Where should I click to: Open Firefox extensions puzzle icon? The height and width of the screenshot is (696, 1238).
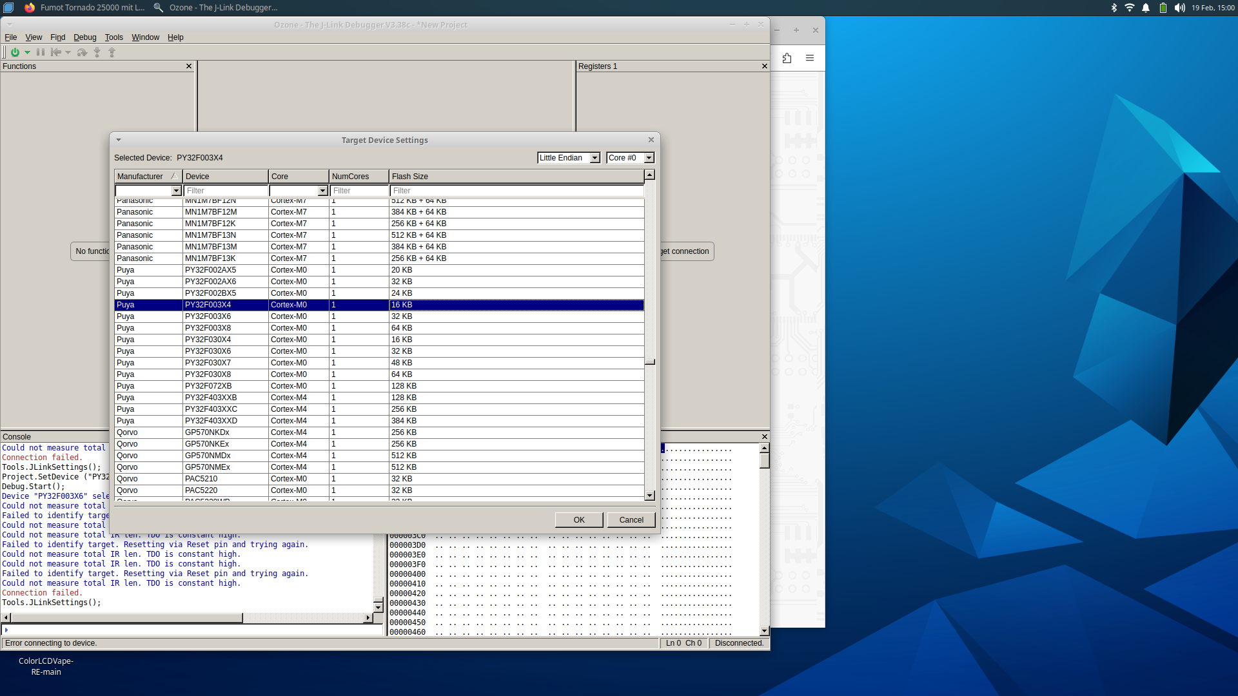pos(787,58)
